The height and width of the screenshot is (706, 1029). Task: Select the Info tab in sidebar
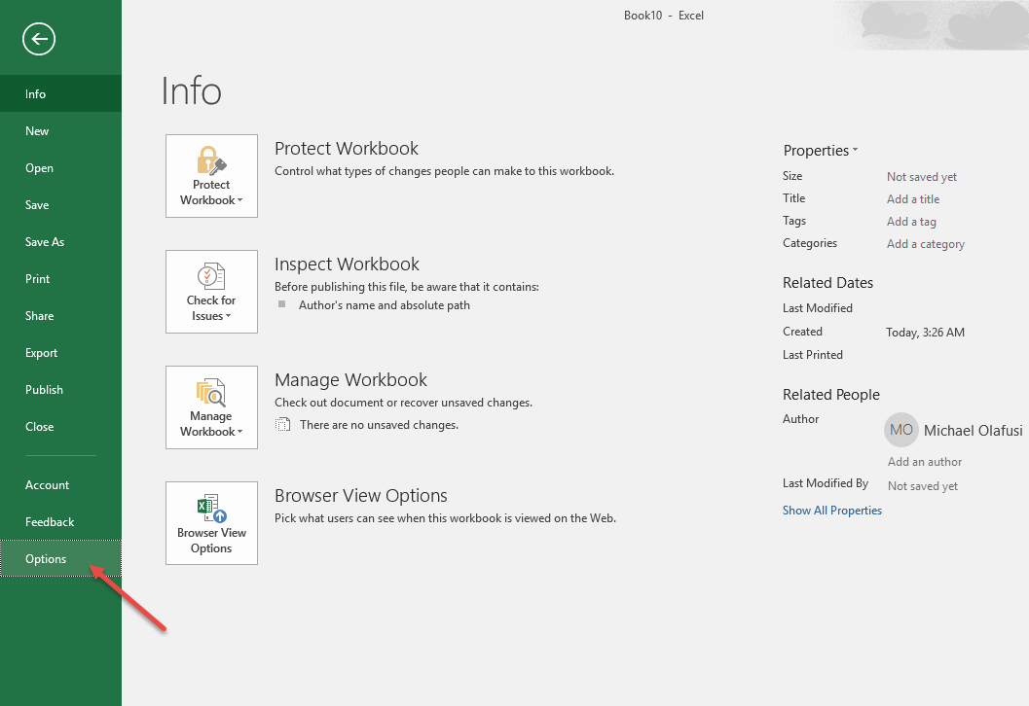tap(60, 93)
